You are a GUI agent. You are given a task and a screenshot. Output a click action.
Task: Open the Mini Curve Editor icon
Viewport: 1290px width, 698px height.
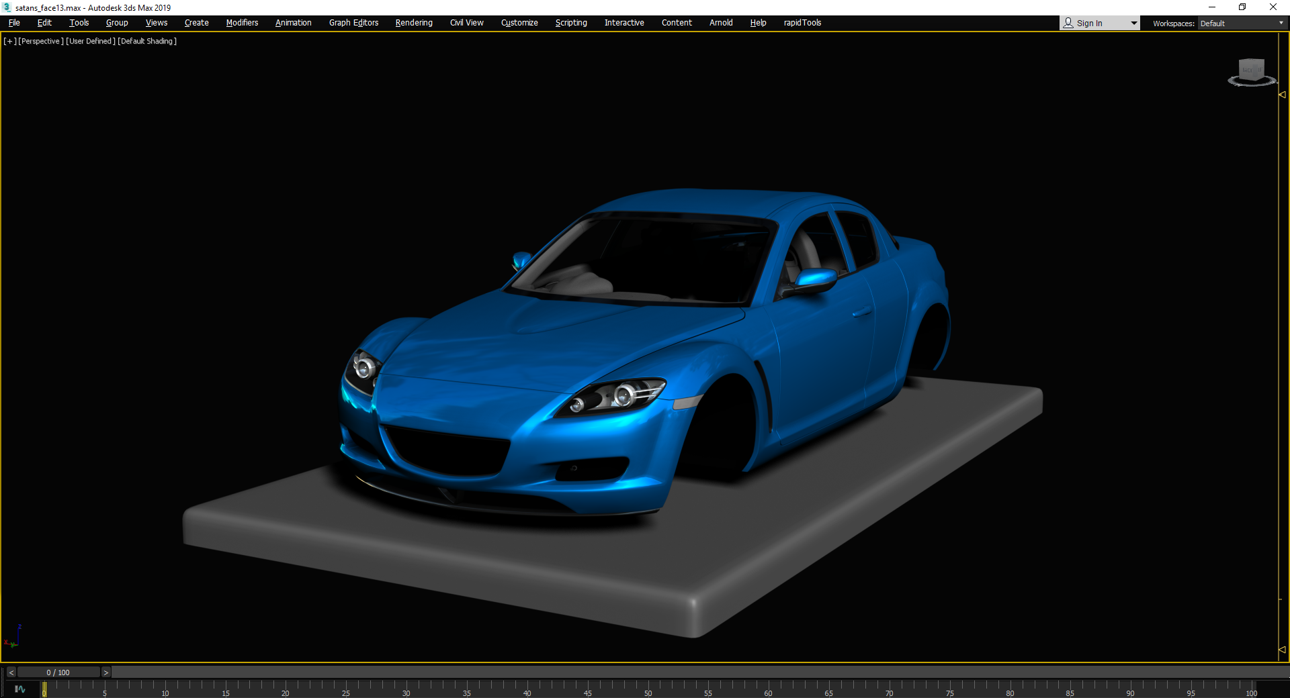click(20, 689)
